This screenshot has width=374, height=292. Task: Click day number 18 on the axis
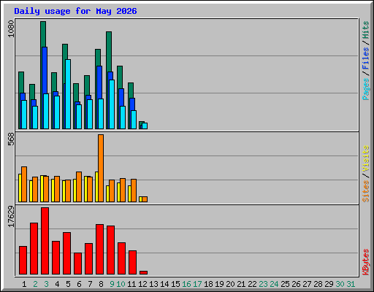coord(208,284)
